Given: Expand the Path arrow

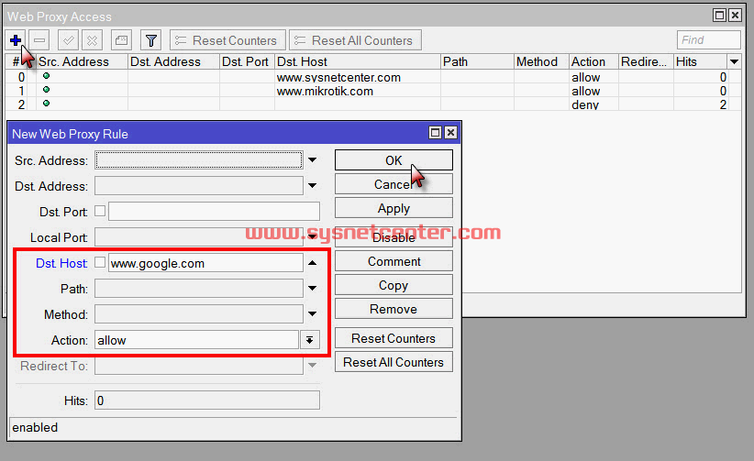Looking at the screenshot, I should (x=313, y=289).
